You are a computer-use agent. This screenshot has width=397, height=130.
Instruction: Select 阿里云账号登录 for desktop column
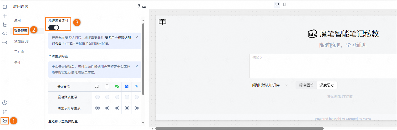pyautogui.click(x=98, y=108)
